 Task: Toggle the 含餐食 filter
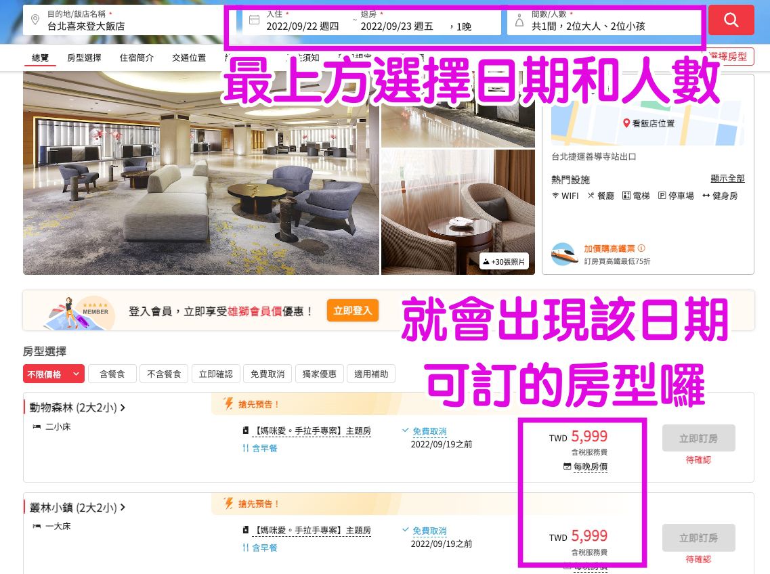click(112, 374)
